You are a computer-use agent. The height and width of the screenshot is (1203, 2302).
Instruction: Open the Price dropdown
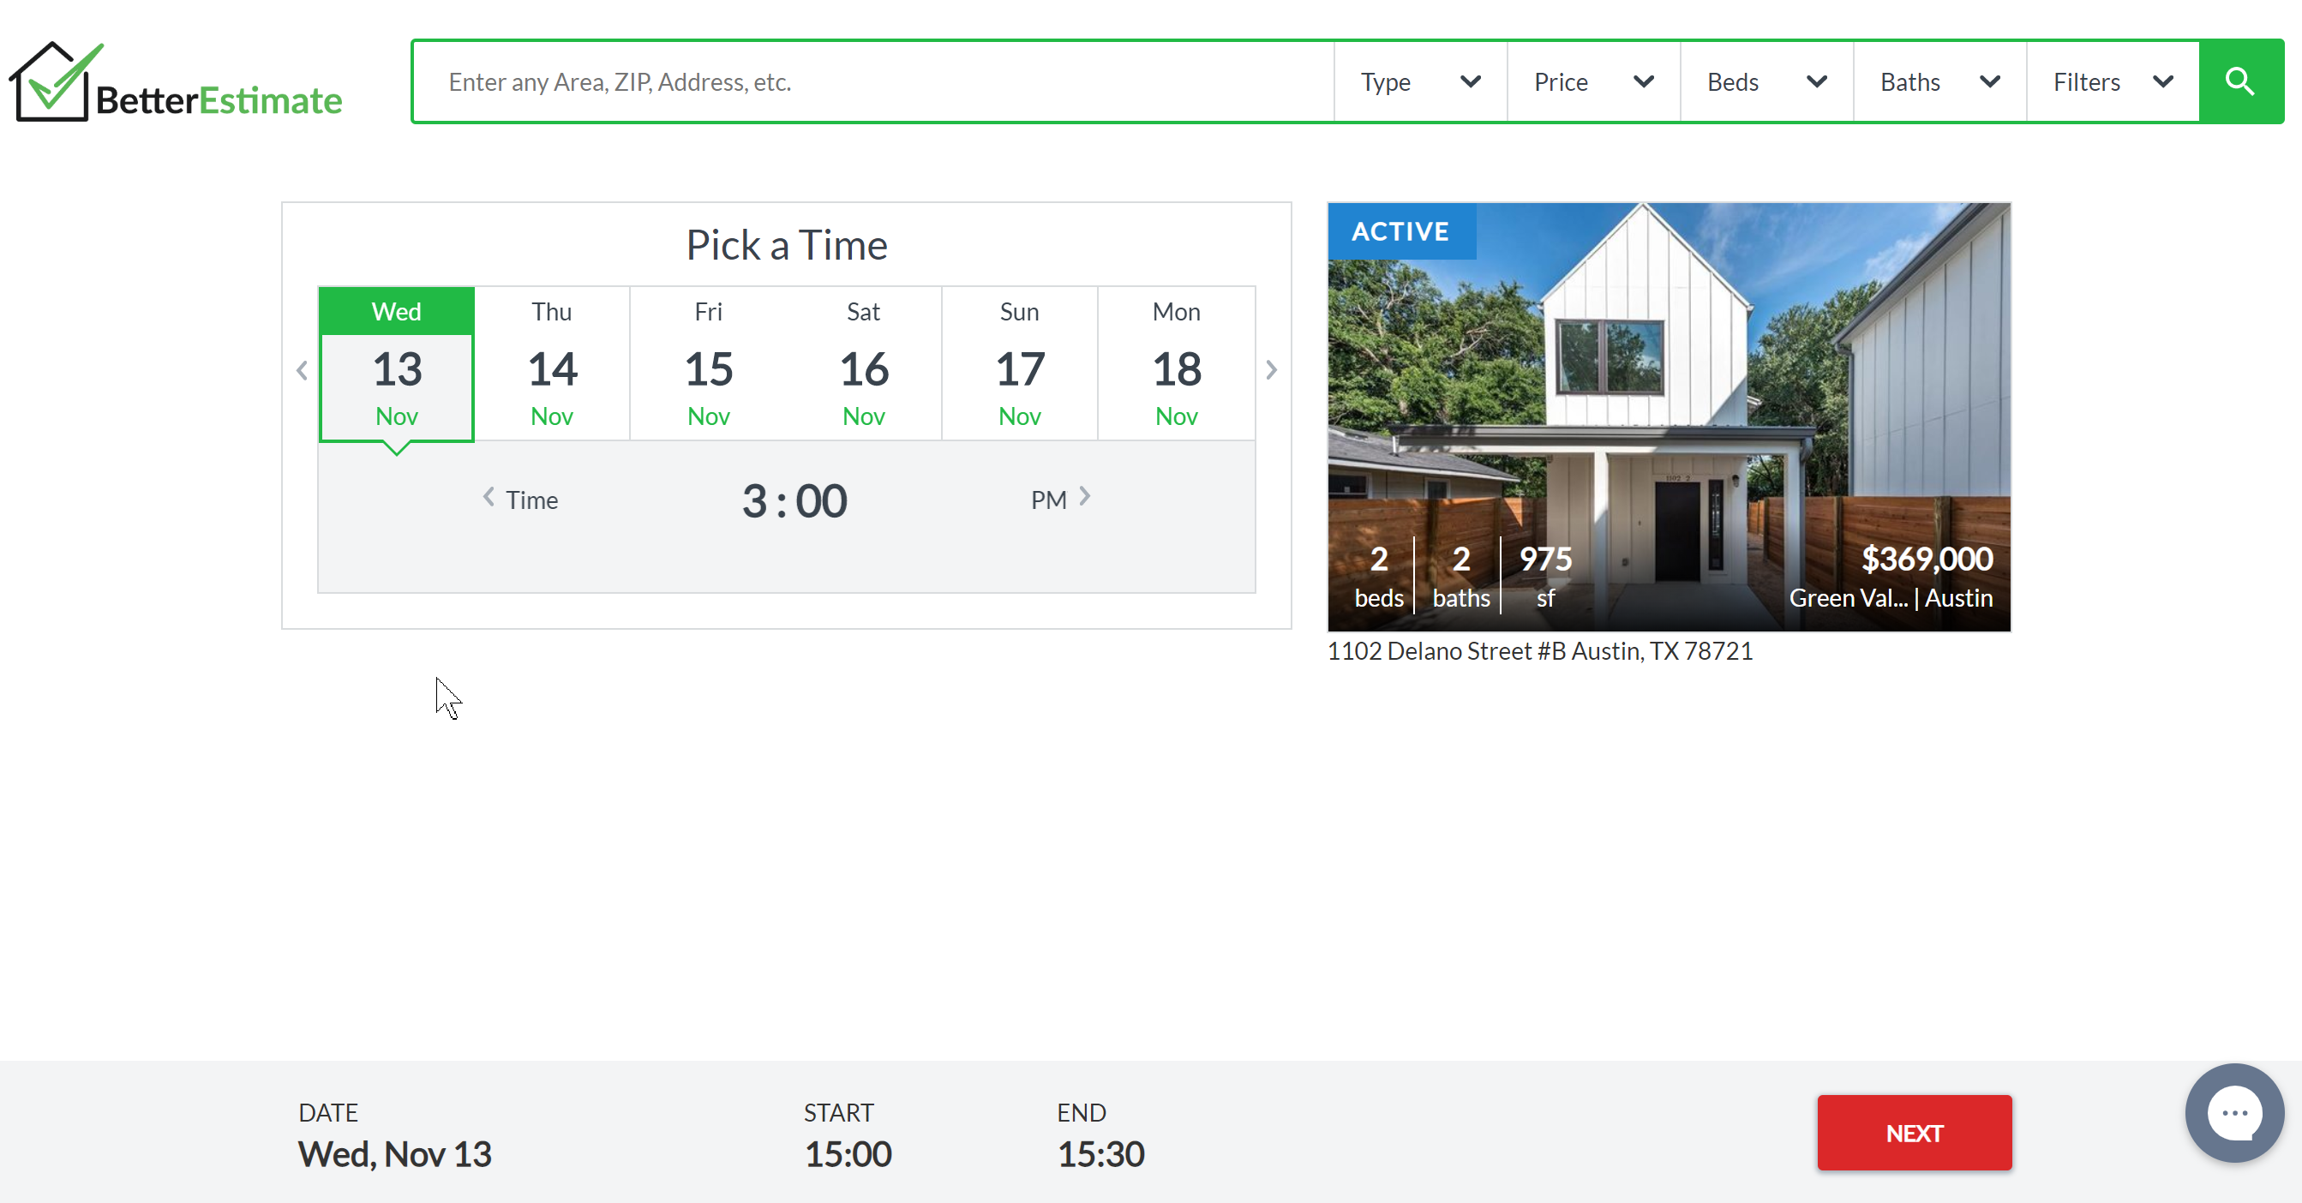1592,82
